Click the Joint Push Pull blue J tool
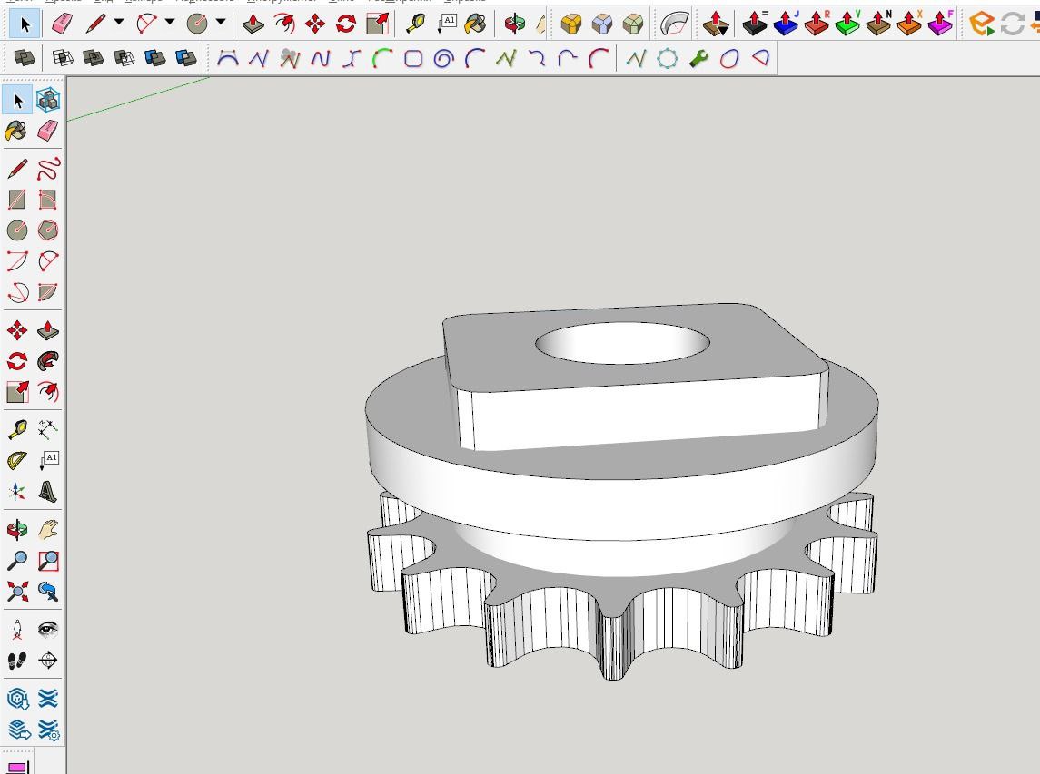Screen dimensions: 1040x774 coord(786,24)
